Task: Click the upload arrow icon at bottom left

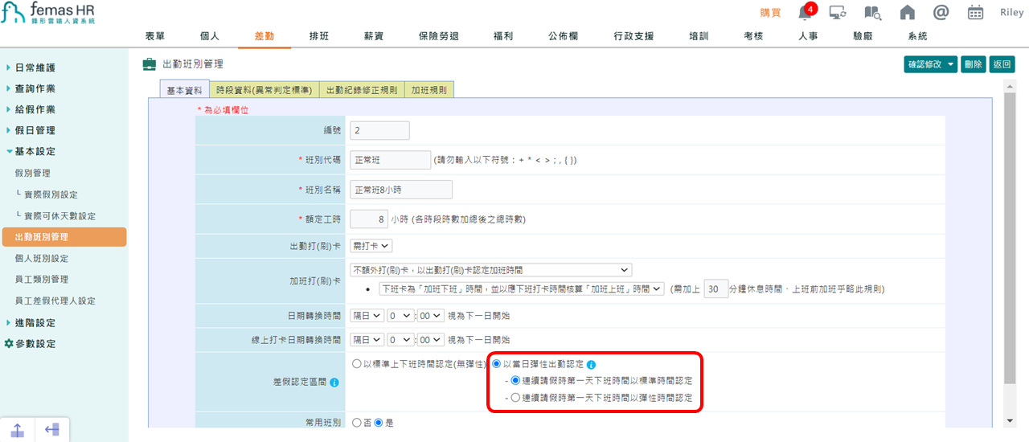Action: (18, 429)
